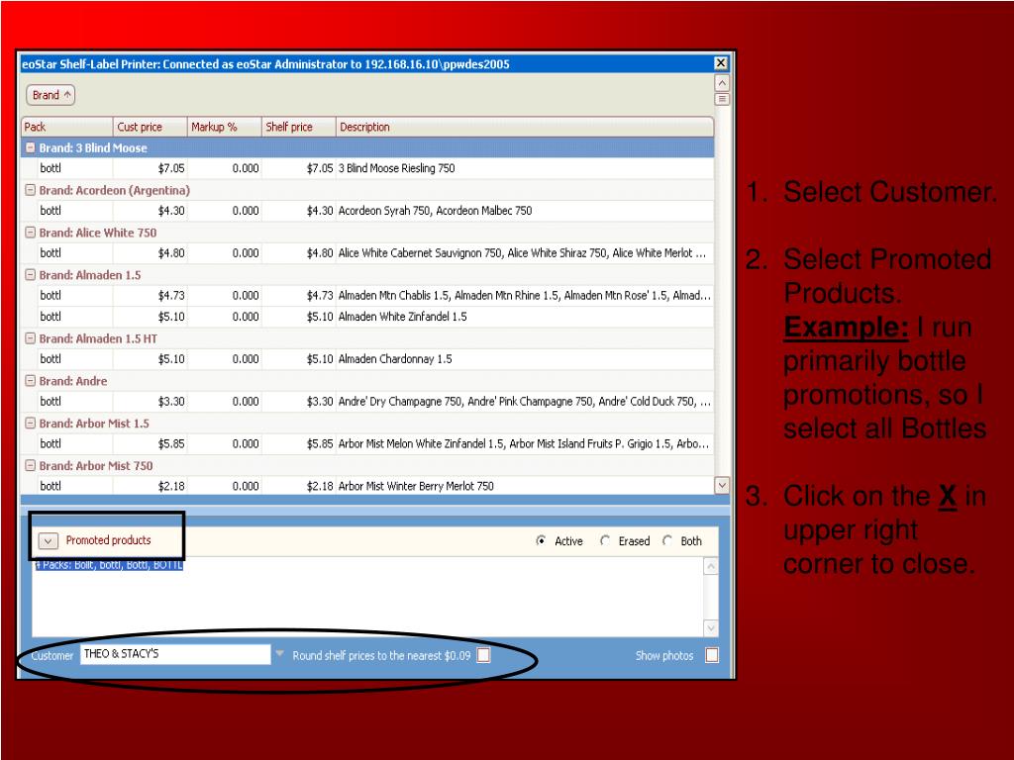Collapse the Brand: Almaden 1.5 HT group
This screenshot has width=1014, height=760.
click(x=30, y=338)
